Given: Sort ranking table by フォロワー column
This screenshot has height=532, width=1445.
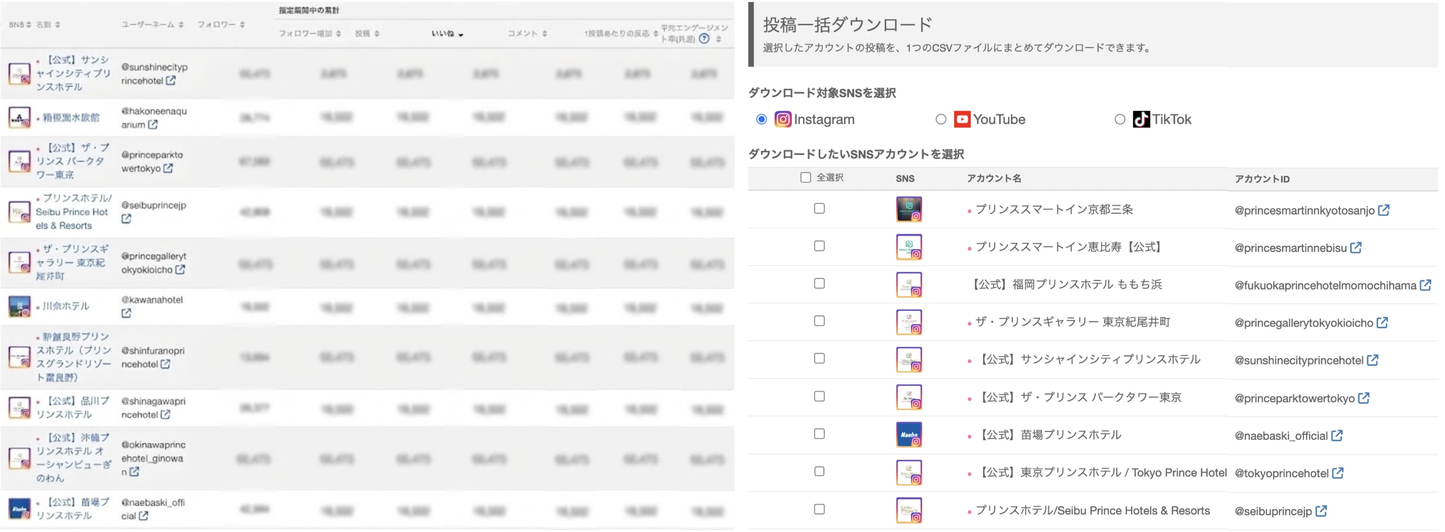Looking at the screenshot, I should (221, 25).
